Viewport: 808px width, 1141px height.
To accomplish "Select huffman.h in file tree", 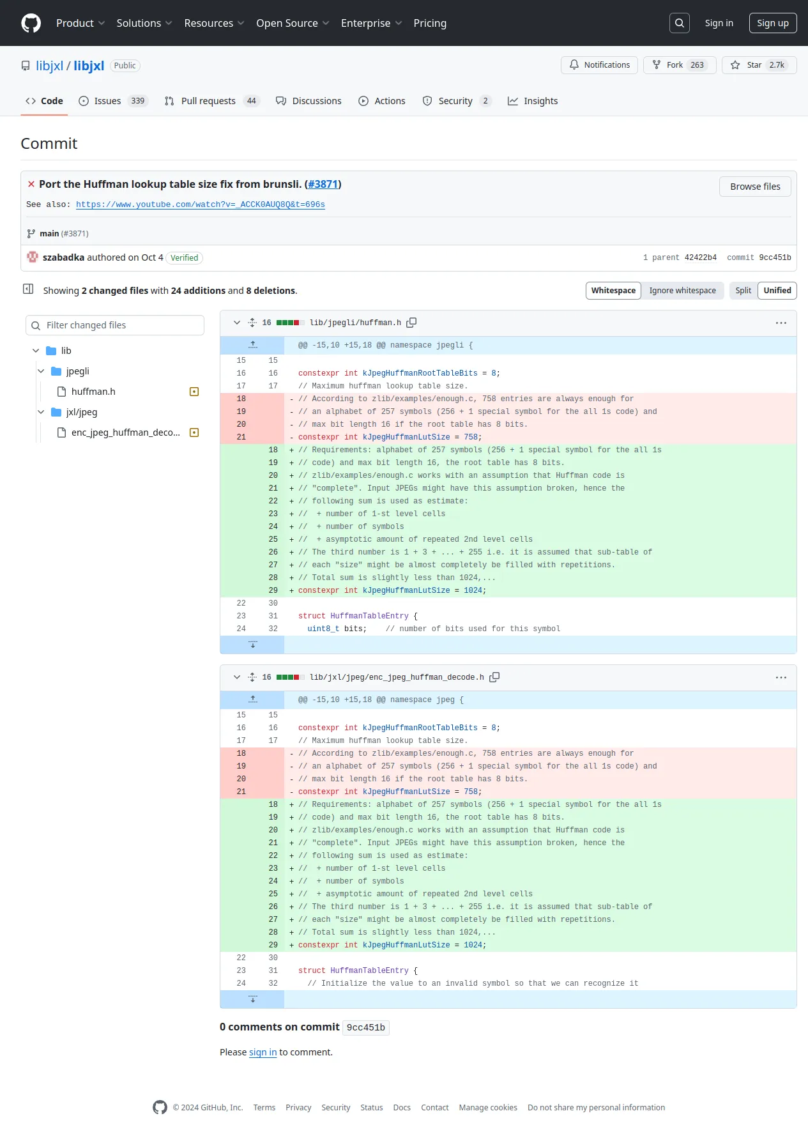I will pyautogui.click(x=93, y=392).
